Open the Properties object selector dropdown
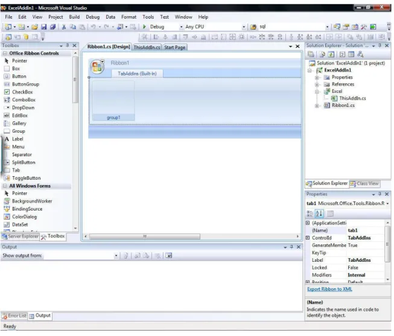Viewport: 394px width, 336px height. pyautogui.click(x=388, y=203)
